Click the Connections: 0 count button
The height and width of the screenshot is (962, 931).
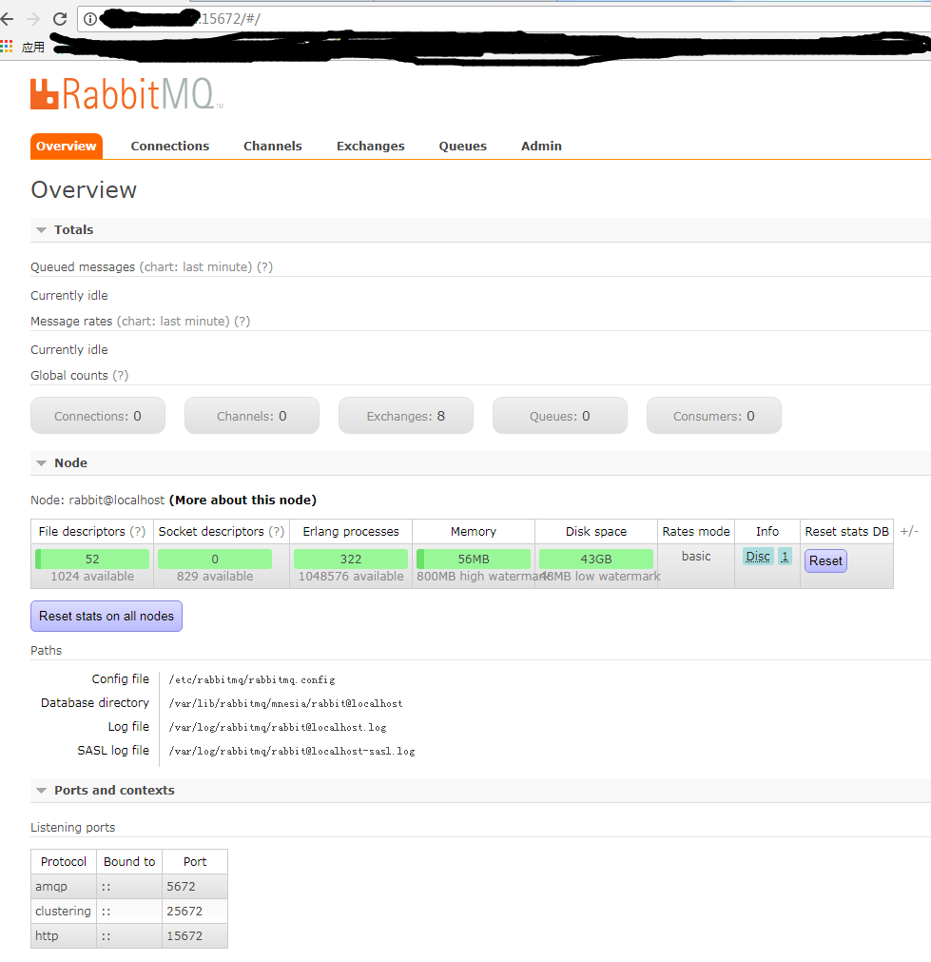(98, 416)
